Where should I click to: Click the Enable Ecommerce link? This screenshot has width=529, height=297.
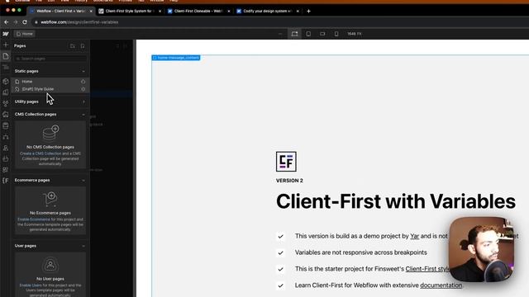[34, 219]
